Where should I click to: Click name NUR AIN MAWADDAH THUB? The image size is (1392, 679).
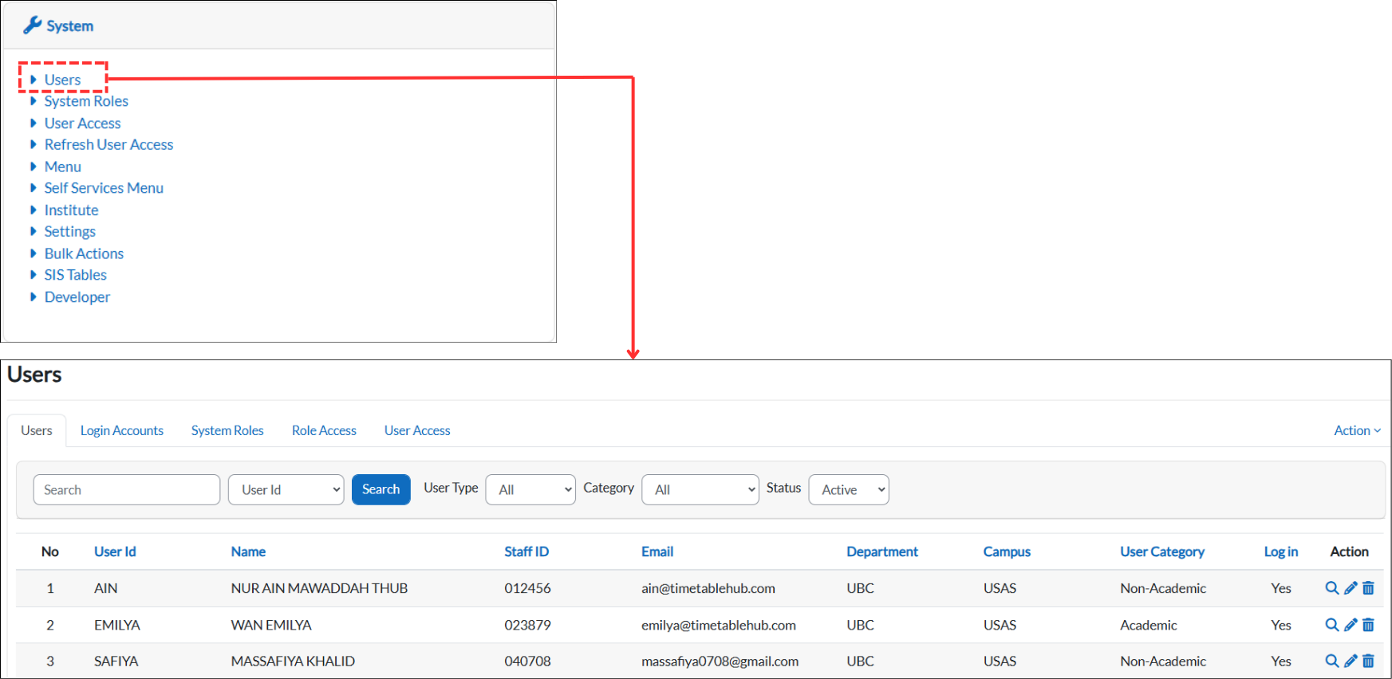coord(319,588)
